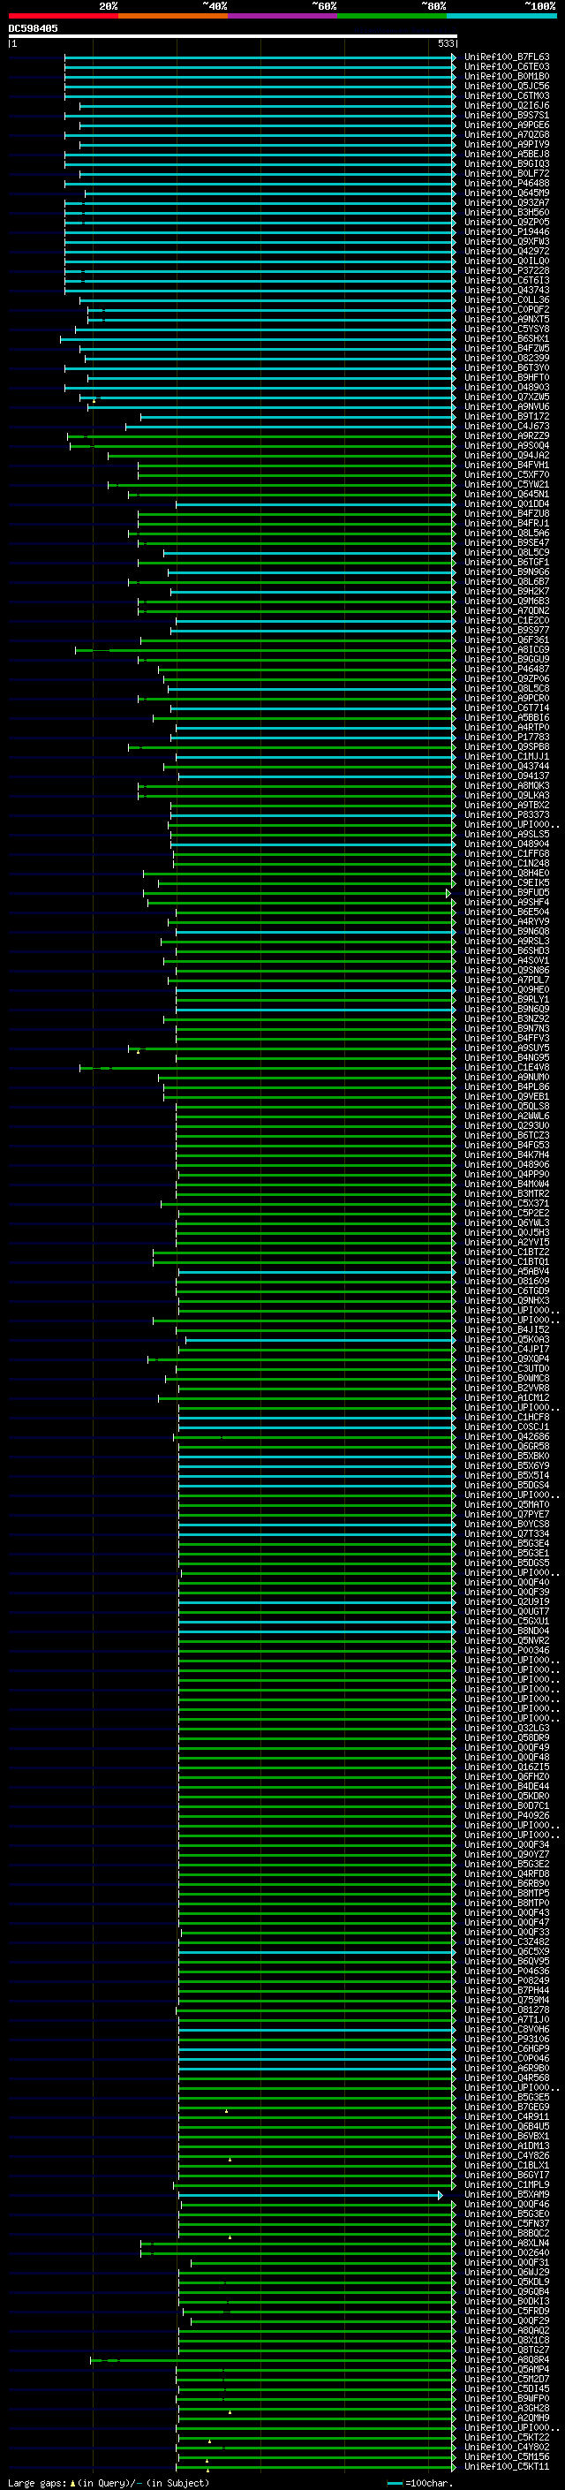Select UniRef100_A9PIV9 label
Screen dimensions: 565x2490
coord(507,144)
